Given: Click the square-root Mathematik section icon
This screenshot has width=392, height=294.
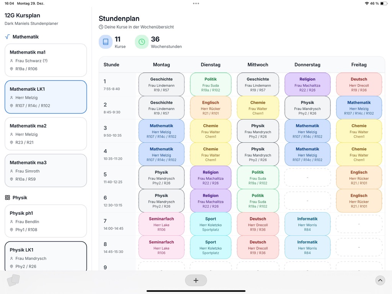Looking at the screenshot, I should click(x=7, y=37).
